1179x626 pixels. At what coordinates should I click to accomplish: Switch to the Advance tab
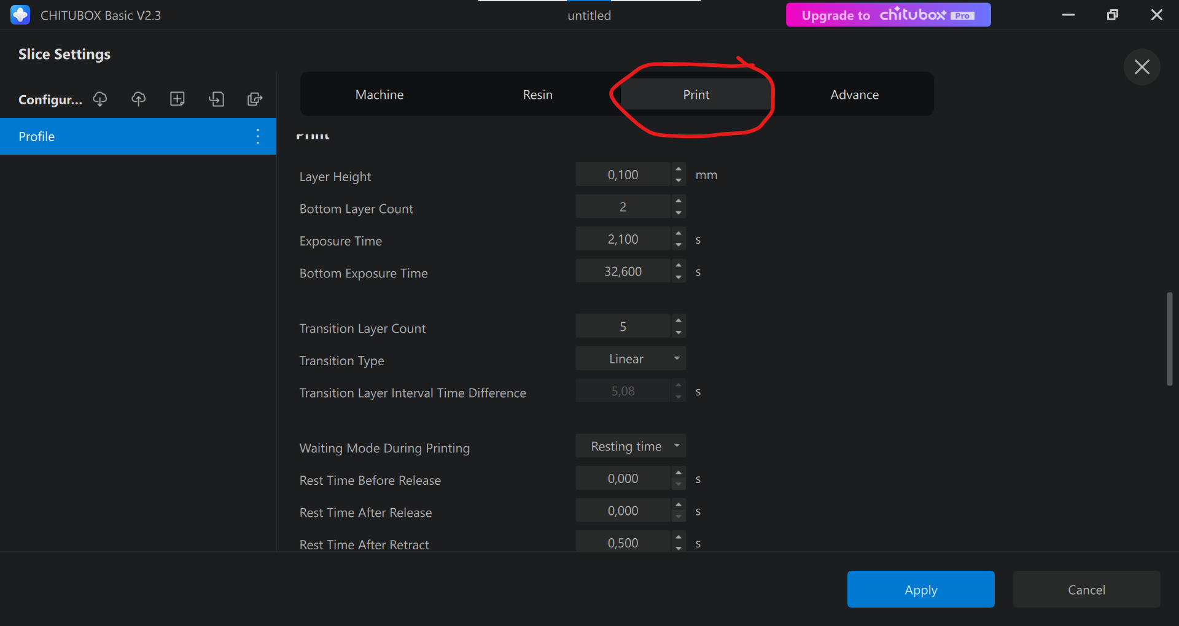tap(854, 95)
